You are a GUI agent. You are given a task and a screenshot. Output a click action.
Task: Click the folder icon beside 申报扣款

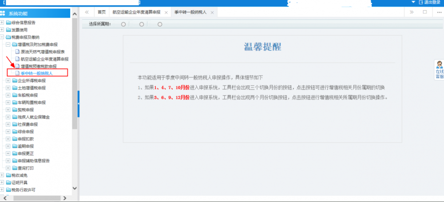coord(15,139)
